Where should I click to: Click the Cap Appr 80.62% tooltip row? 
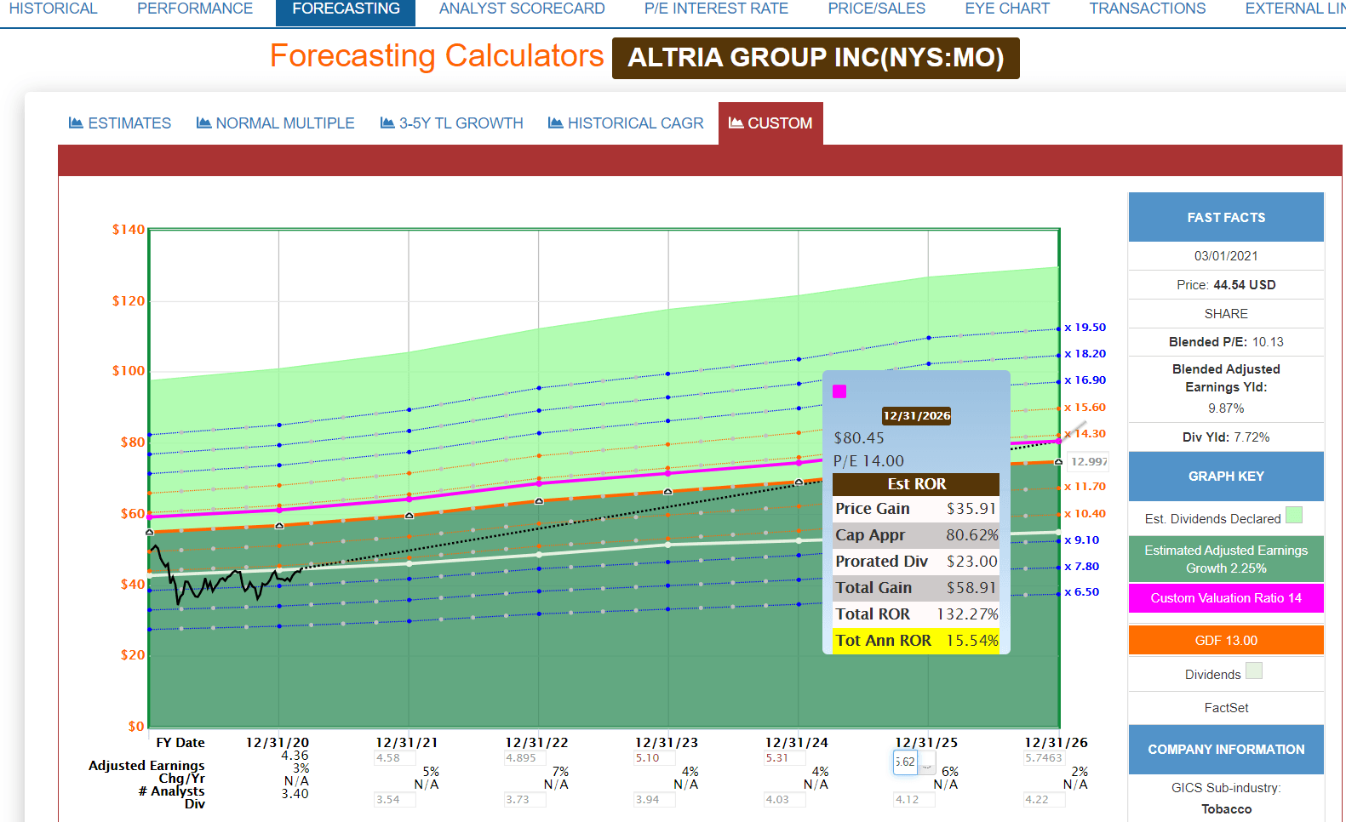click(x=916, y=535)
